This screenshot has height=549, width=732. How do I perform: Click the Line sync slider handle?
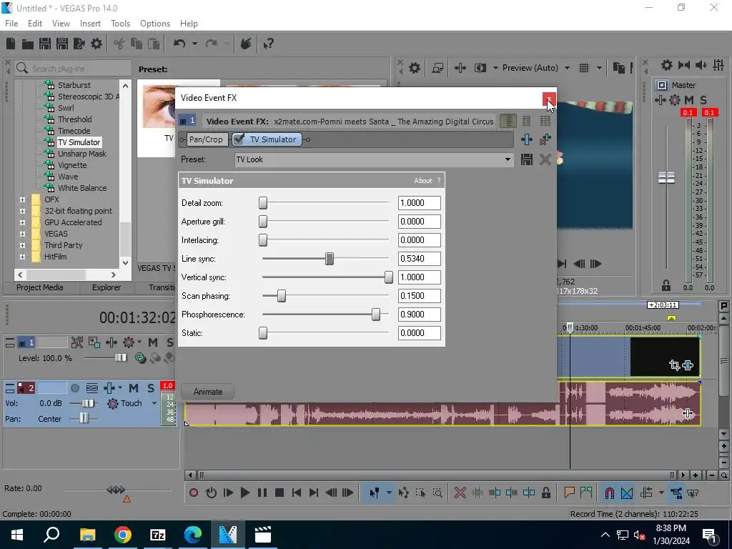330,259
